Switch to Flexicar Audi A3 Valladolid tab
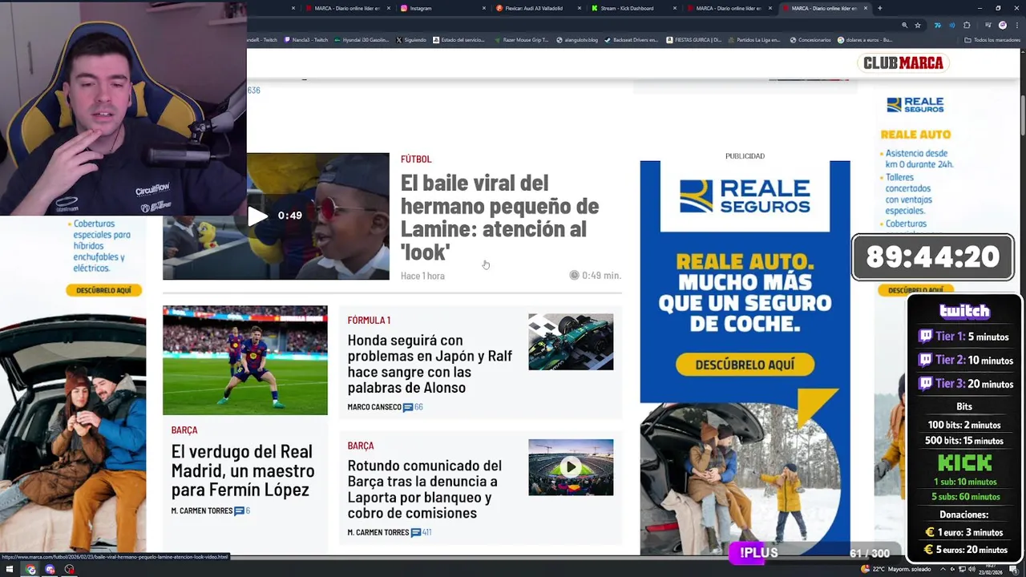Viewport: 1026px width, 577px height. point(537,8)
